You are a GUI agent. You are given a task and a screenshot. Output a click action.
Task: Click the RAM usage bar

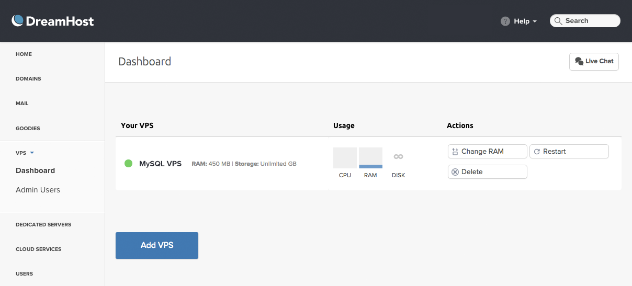[370, 158]
